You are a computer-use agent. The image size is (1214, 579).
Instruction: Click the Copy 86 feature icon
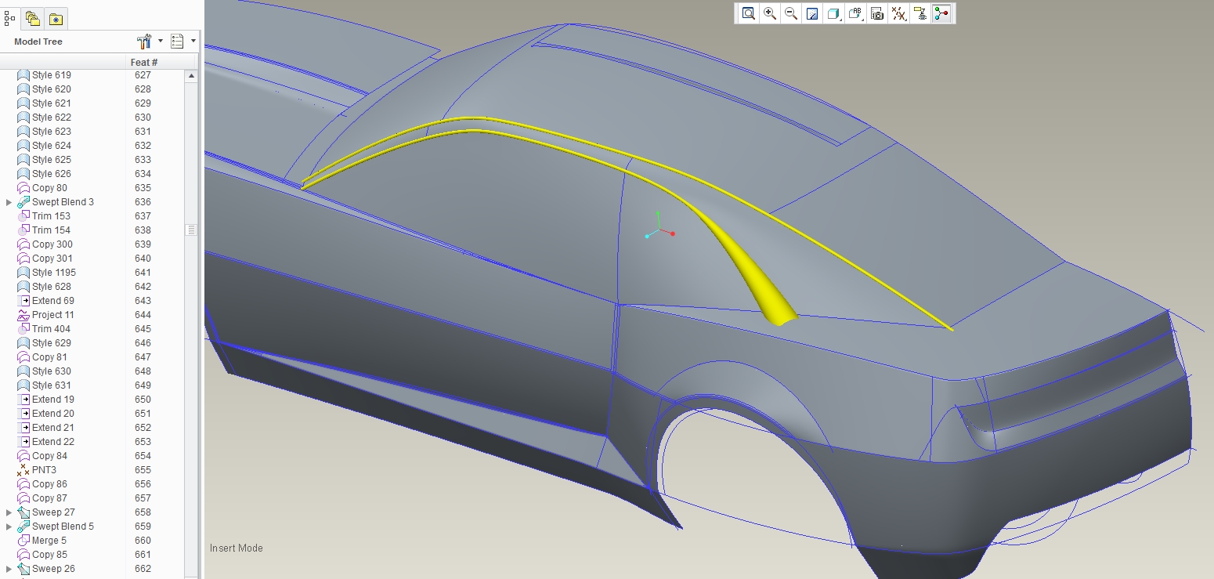(x=23, y=484)
